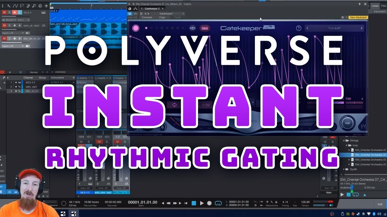
Task: Click the 128.00 tempo value
Action: (x=305, y=202)
